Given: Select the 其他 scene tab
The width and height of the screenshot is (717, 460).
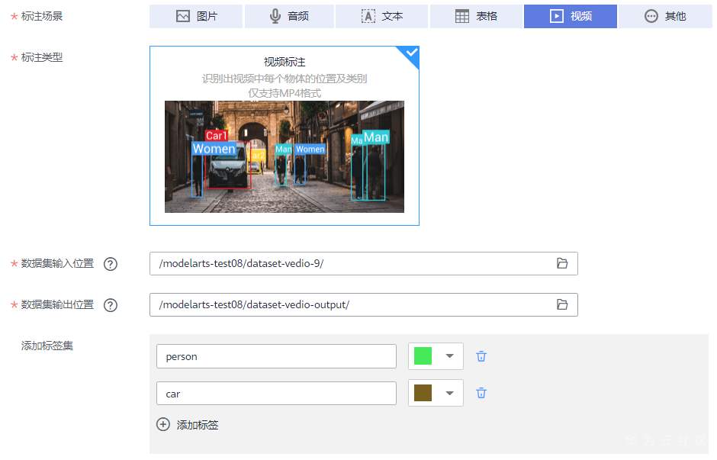Looking at the screenshot, I should pos(665,17).
